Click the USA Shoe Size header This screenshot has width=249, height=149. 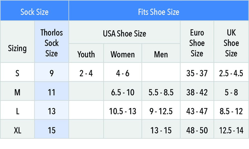[125, 32]
